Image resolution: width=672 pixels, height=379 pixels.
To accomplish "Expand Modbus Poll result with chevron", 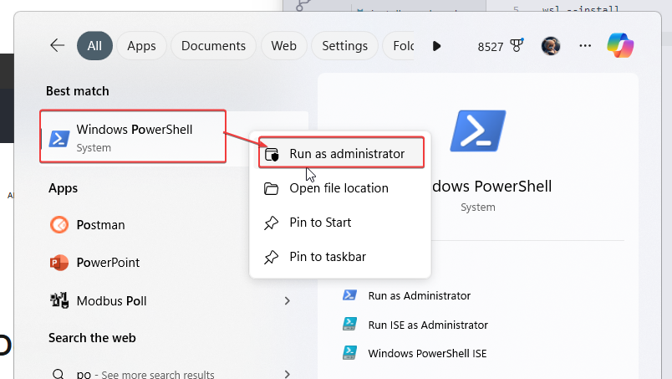I will (288, 301).
